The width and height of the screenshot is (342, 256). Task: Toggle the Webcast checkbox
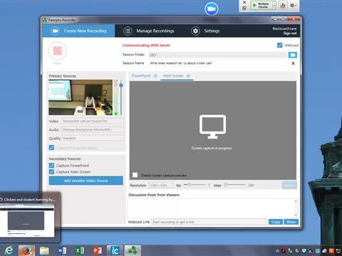pyautogui.click(x=279, y=45)
